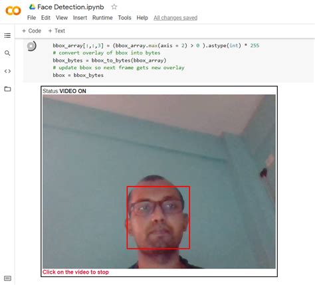Viewport: 315px width, 285px height.
Task: Open the find and replace search panel
Action: pyautogui.click(x=7, y=53)
